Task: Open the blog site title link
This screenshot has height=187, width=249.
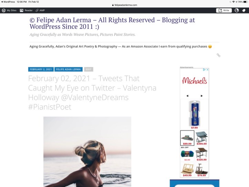Action: pyautogui.click(x=112, y=23)
